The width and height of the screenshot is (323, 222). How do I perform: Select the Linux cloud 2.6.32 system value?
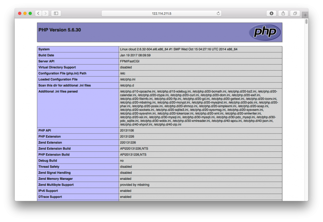tap(179, 49)
